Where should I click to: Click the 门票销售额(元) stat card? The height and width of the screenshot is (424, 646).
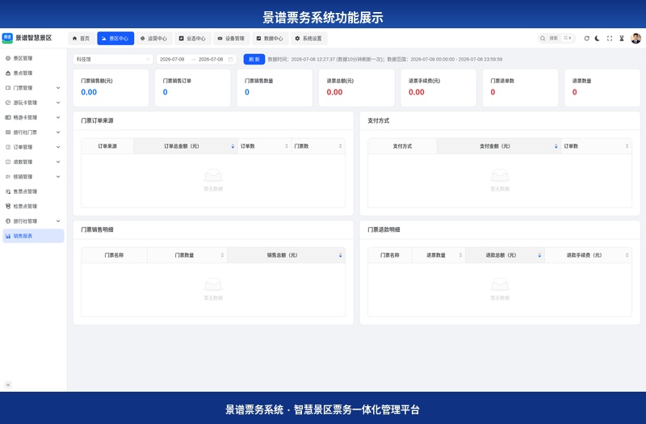(111, 88)
